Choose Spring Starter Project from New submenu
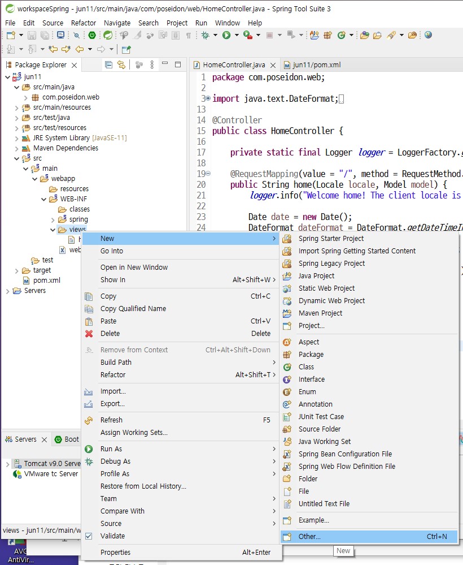 pos(368,239)
